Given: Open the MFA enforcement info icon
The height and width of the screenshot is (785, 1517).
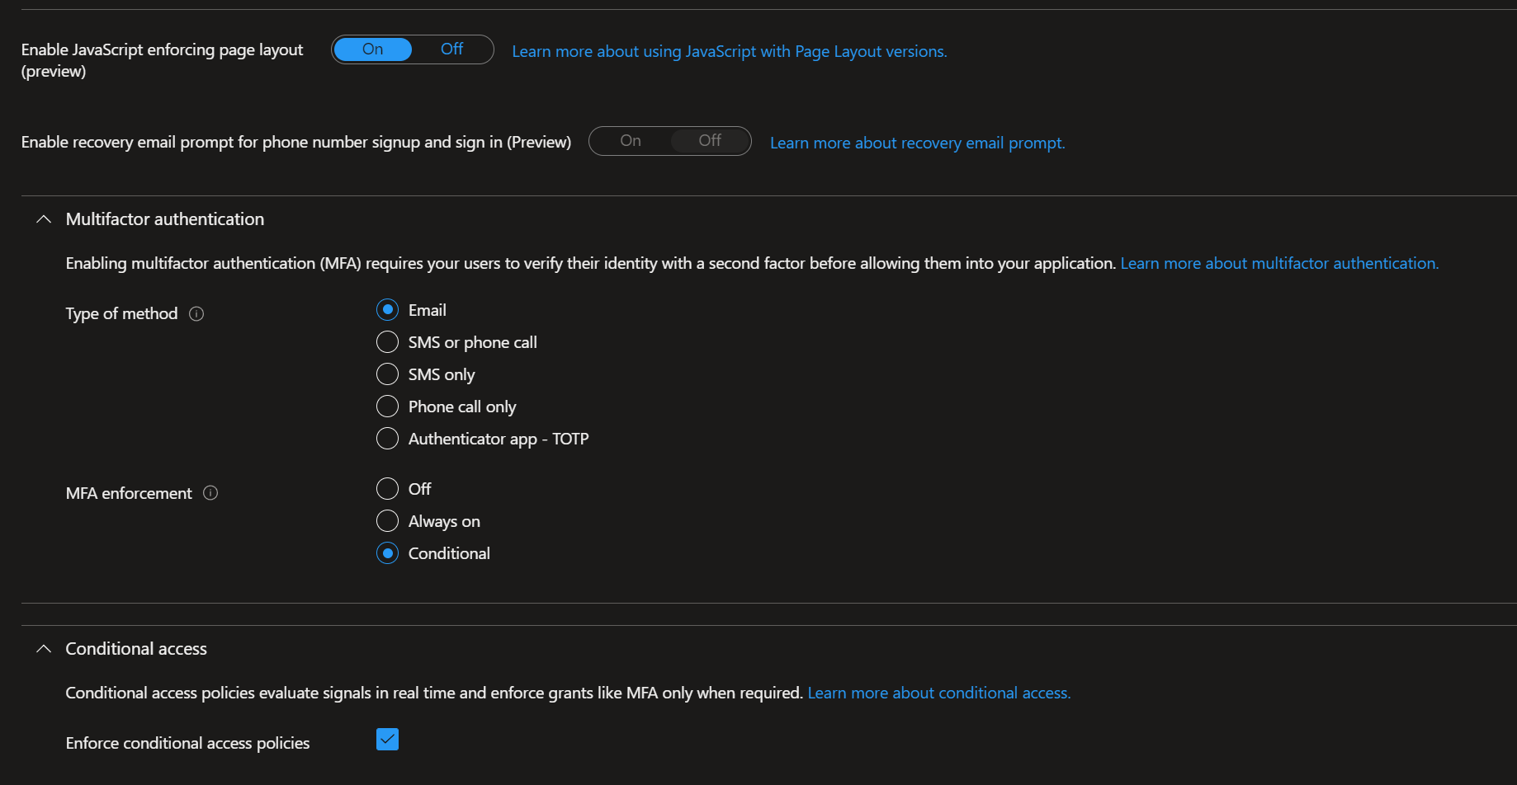Looking at the screenshot, I should tap(210, 493).
